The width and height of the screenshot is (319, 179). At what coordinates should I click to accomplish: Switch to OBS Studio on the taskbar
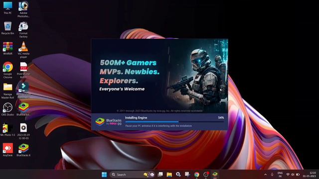(206, 175)
